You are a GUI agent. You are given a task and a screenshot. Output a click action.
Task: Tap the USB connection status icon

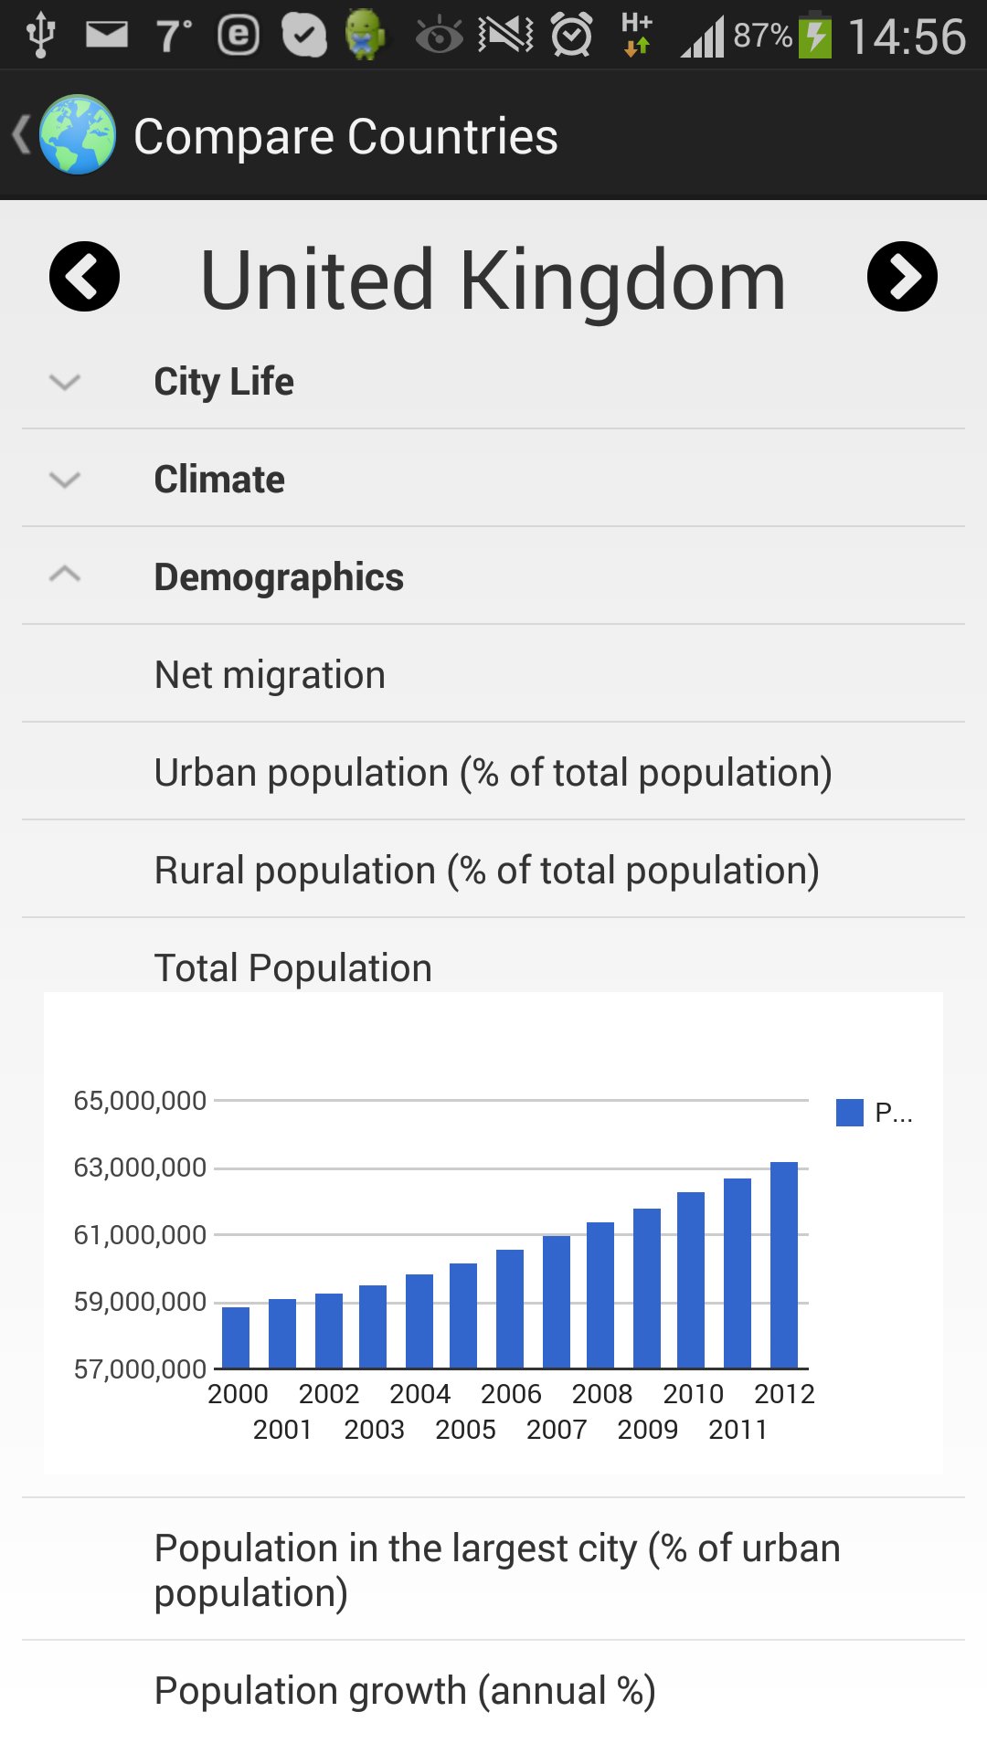point(41,35)
